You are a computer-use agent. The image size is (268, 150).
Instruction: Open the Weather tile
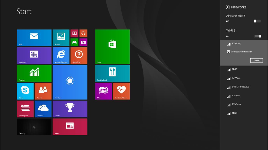70,82
